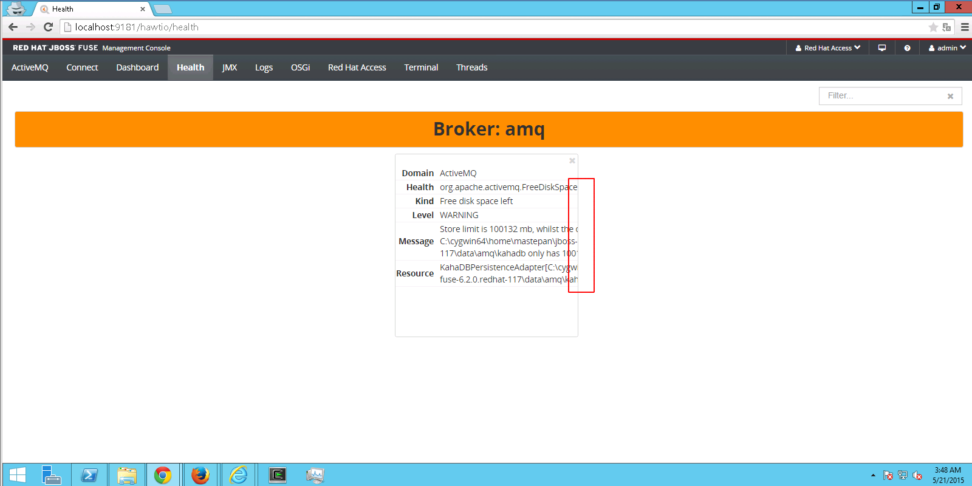This screenshot has width=972, height=486.
Task: Open Internet Explorer from the taskbar
Action: point(238,475)
